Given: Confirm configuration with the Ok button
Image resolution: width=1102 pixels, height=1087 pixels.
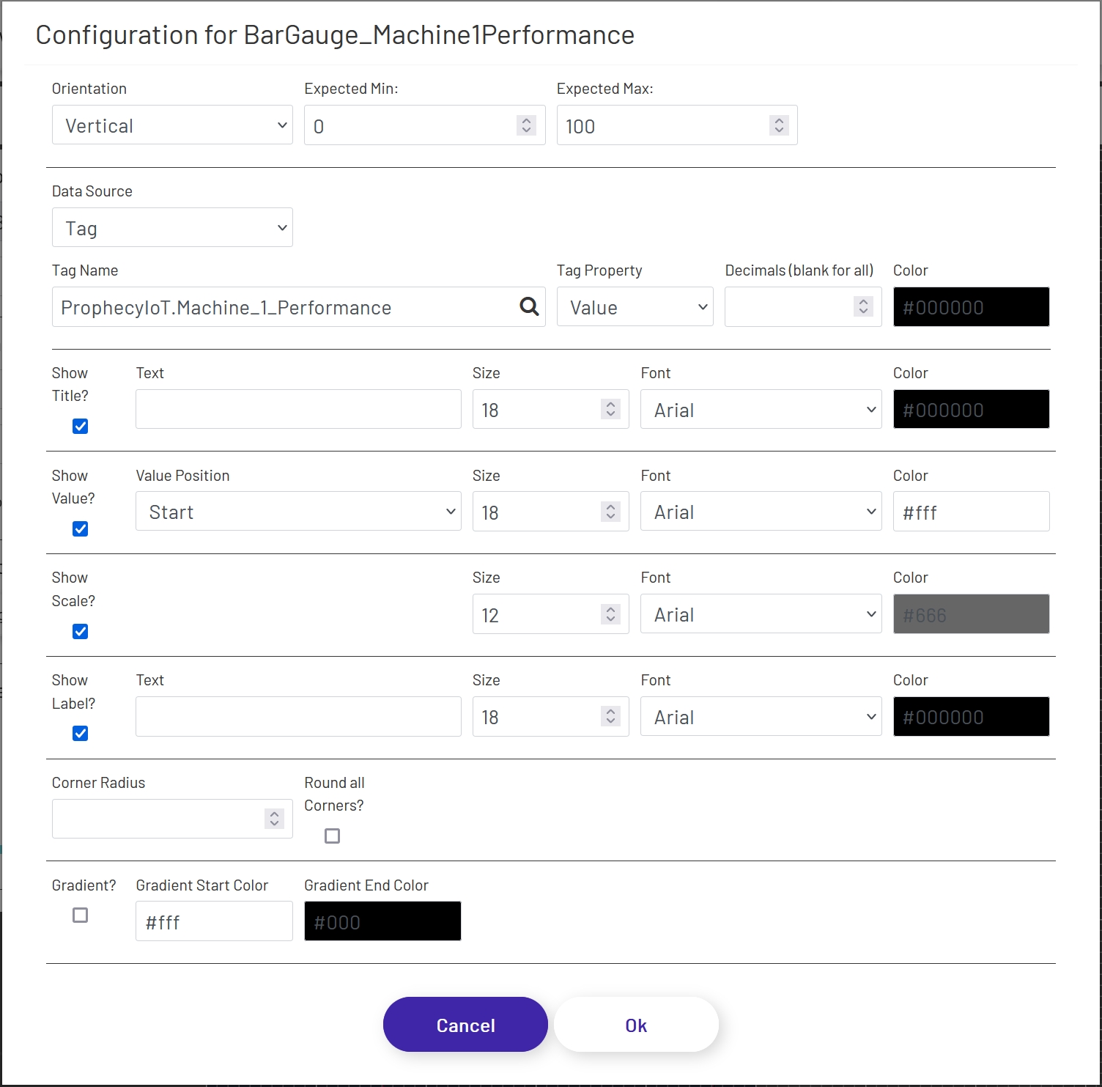Looking at the screenshot, I should (x=636, y=1025).
